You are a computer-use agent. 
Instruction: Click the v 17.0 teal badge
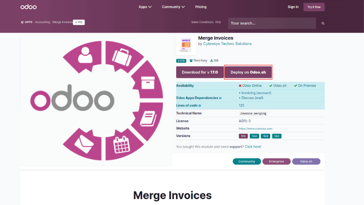(181, 61)
